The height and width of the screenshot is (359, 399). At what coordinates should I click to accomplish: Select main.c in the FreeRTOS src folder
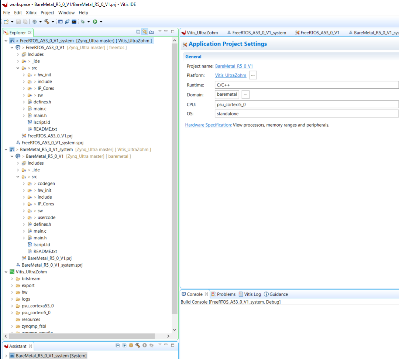(40, 109)
